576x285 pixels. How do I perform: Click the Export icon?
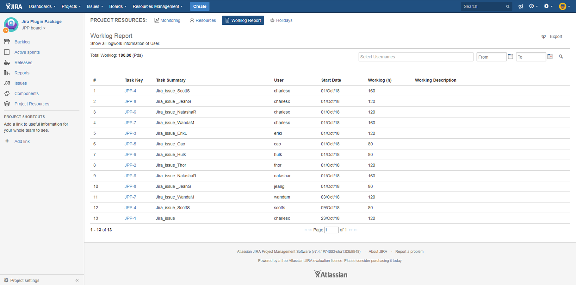(x=543, y=37)
